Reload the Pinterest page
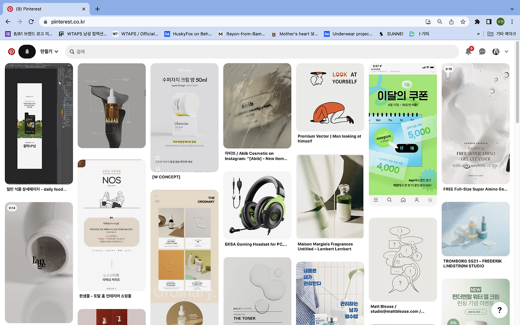The width and height of the screenshot is (520, 325). coord(31,22)
